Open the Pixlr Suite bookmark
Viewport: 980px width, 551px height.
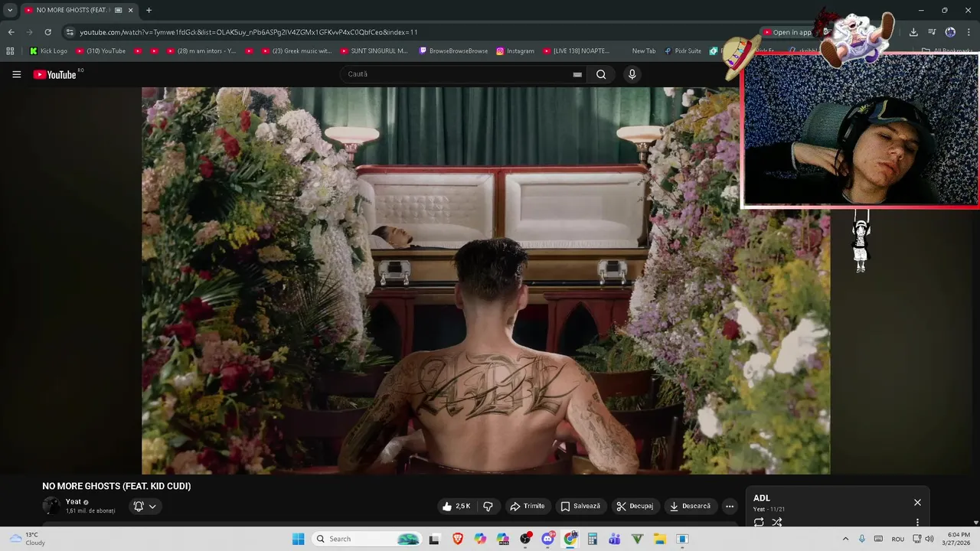[682, 51]
